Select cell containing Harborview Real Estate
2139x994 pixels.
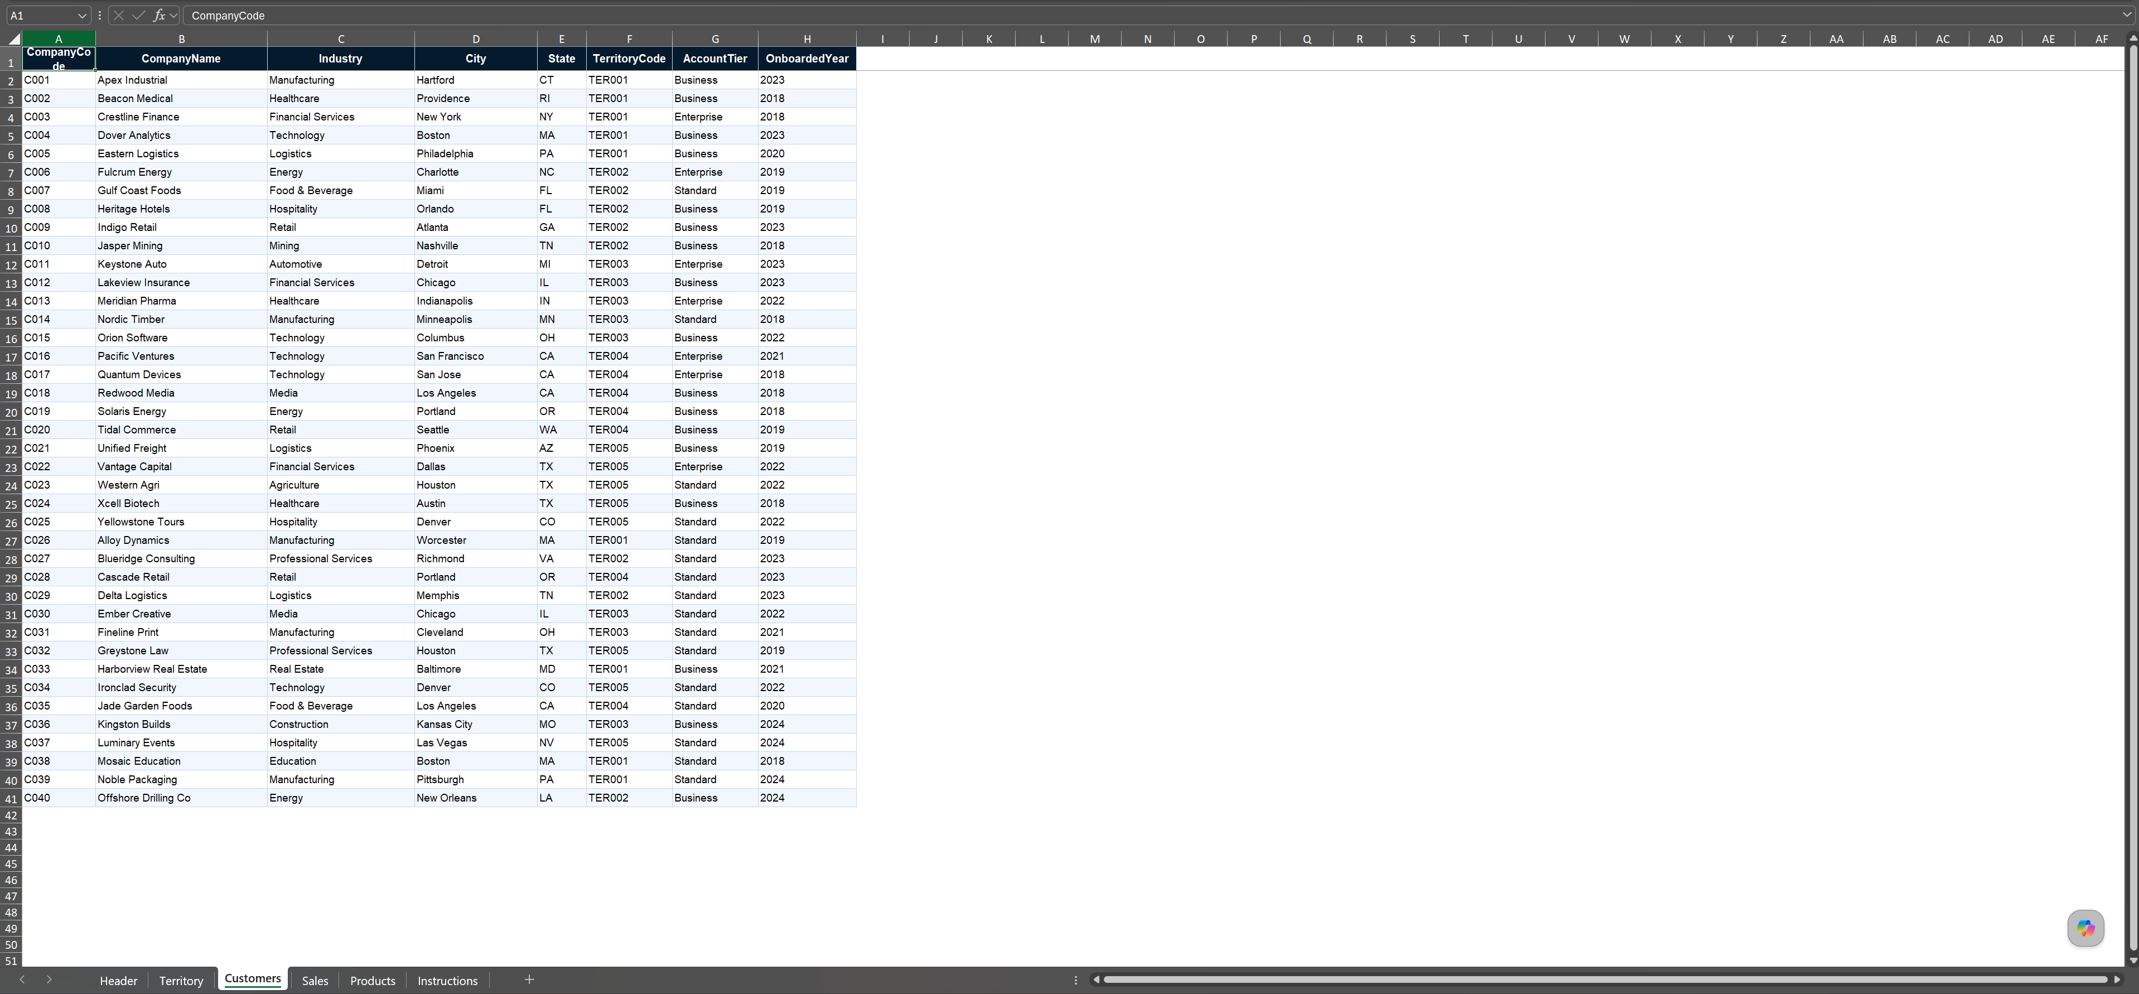[181, 669]
